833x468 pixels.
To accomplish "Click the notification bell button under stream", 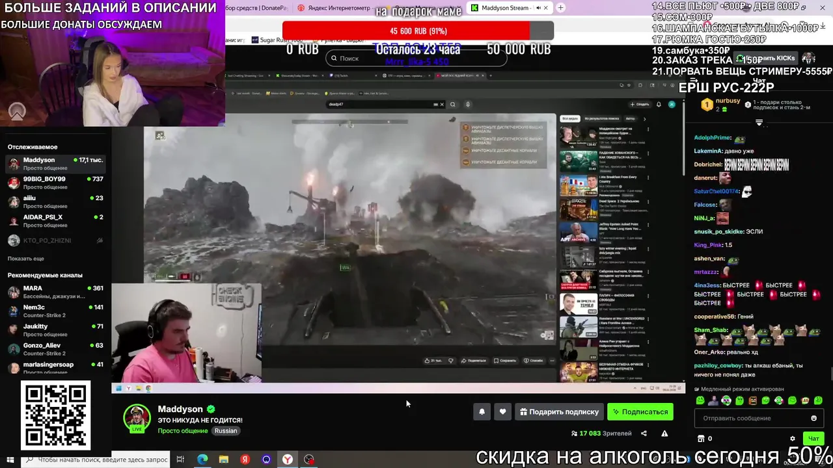I will [482, 411].
